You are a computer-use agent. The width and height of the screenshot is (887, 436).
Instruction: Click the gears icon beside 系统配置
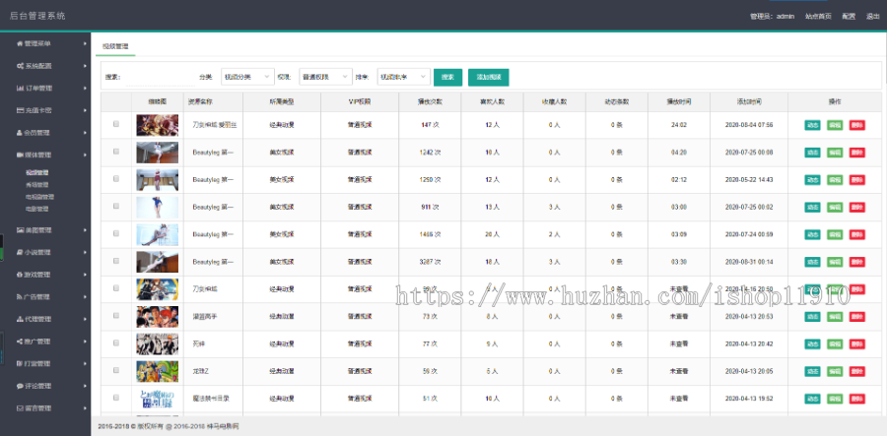20,66
